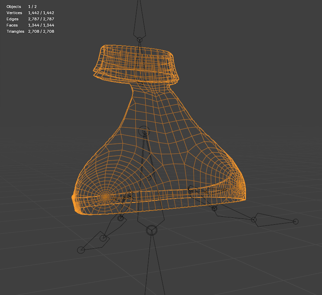Select the long bone extending below the root joint
The height and width of the screenshot is (295, 322).
pos(155,263)
